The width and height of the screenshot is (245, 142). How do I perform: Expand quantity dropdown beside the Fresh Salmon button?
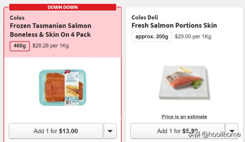tap(232, 131)
